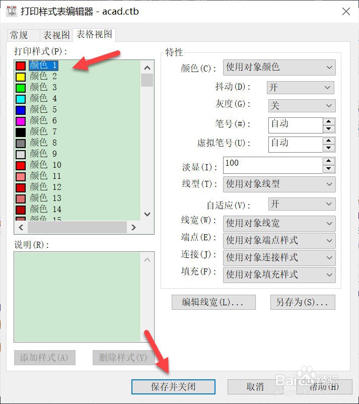Select plot style 颜色 7
Screen dimensions: 359x404
[x=43, y=131]
